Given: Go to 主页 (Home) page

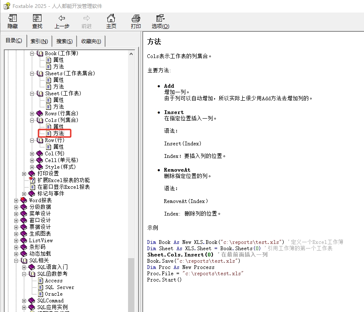Looking at the screenshot, I should [x=111, y=21].
